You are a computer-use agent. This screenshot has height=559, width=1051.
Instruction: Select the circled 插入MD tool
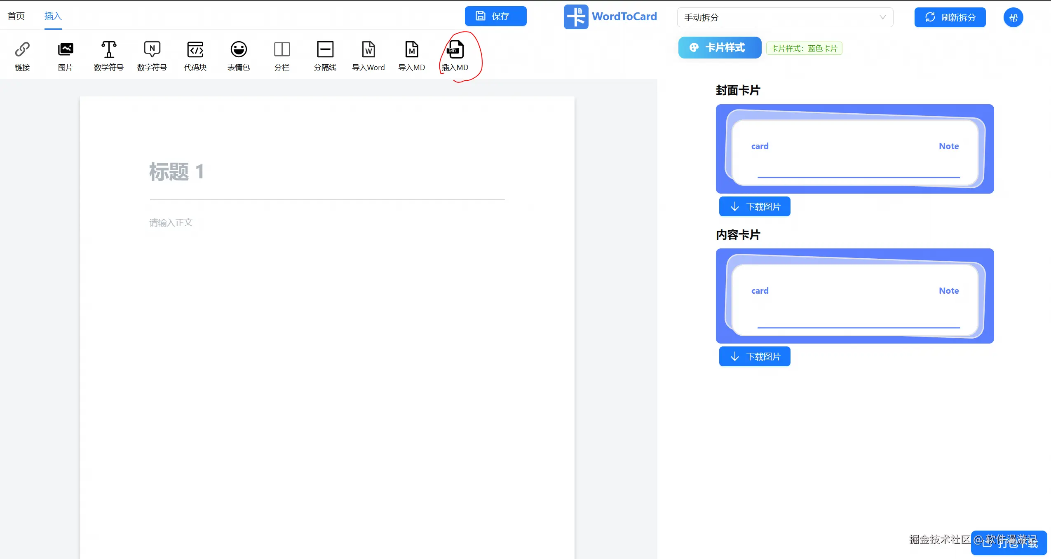click(x=454, y=55)
